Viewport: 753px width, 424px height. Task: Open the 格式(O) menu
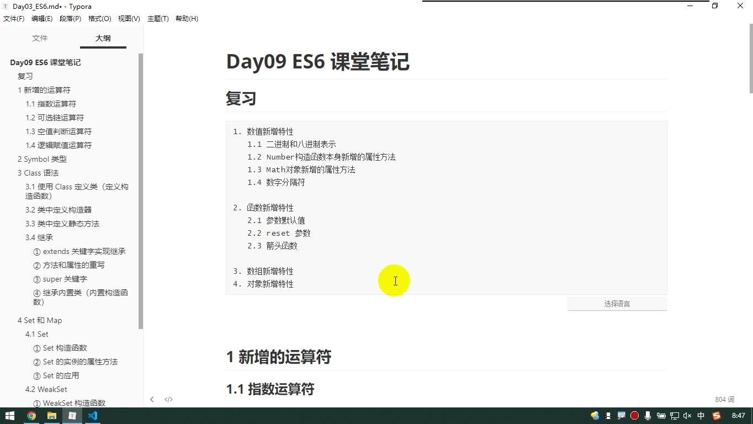coord(100,19)
